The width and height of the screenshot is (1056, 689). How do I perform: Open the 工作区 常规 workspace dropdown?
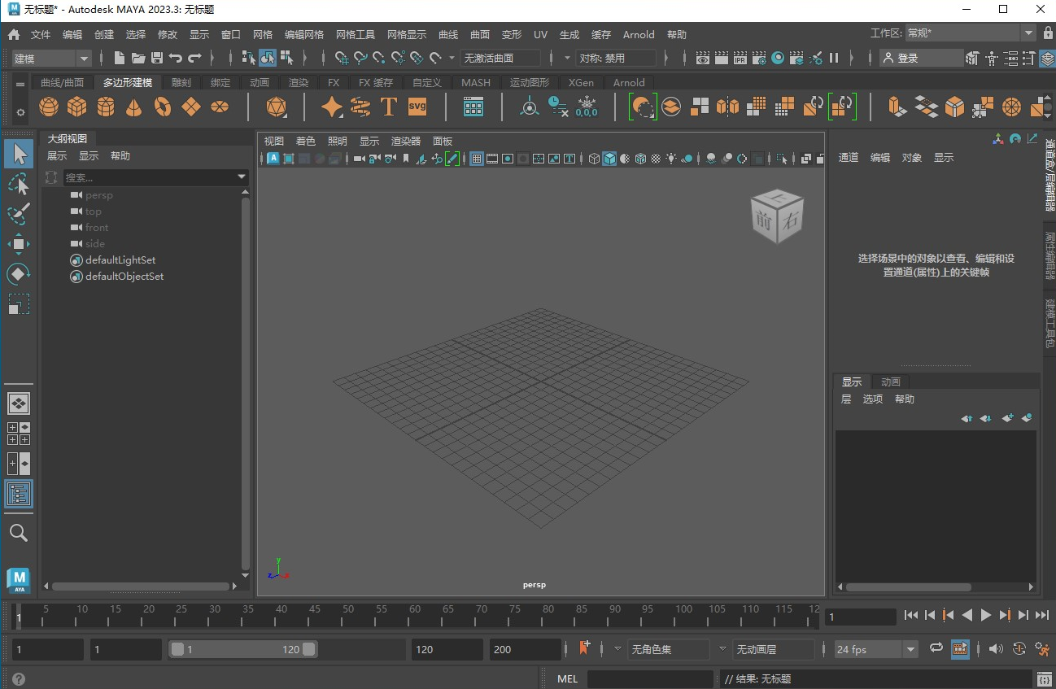pos(971,33)
